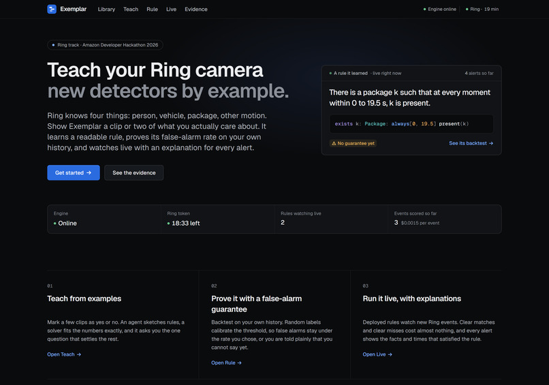This screenshot has height=385, width=549.
Task: Click the Ring 19 min status
Action: (x=482, y=9)
